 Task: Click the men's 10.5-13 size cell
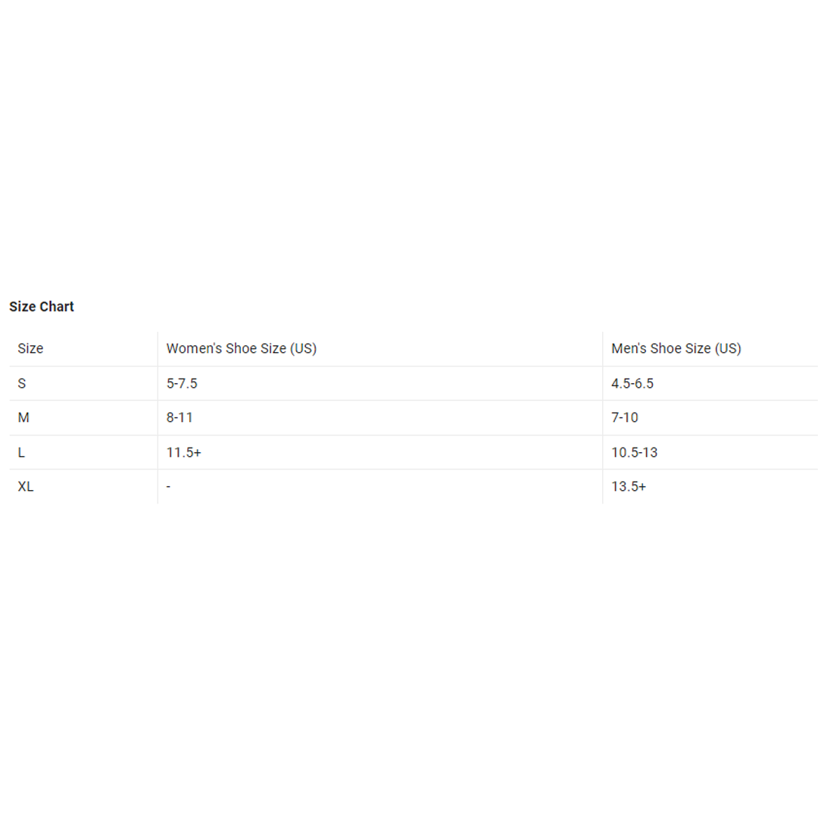click(x=634, y=452)
